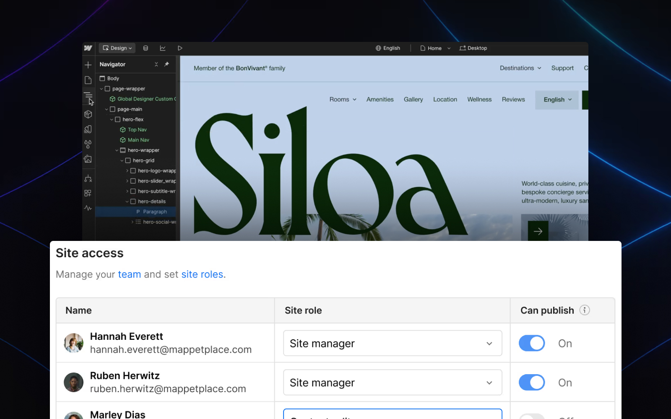Toggle Can publish for Ruben Herwitz
Screen dimensions: 671x419
(x=532, y=383)
